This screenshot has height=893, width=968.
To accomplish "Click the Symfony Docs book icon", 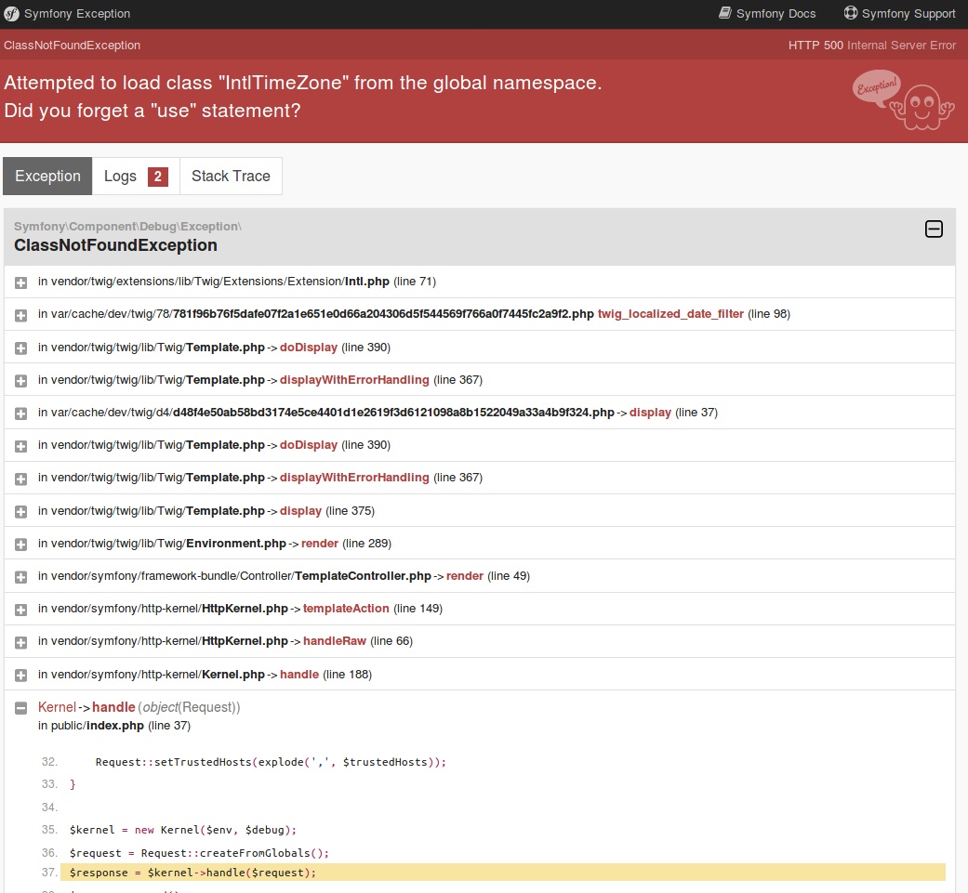I will pyautogui.click(x=725, y=13).
